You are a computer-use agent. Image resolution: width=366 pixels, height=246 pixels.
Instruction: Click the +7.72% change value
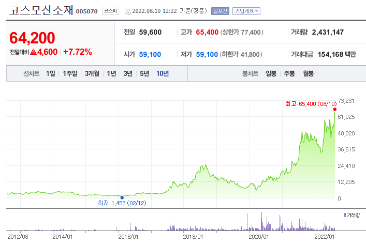point(78,52)
